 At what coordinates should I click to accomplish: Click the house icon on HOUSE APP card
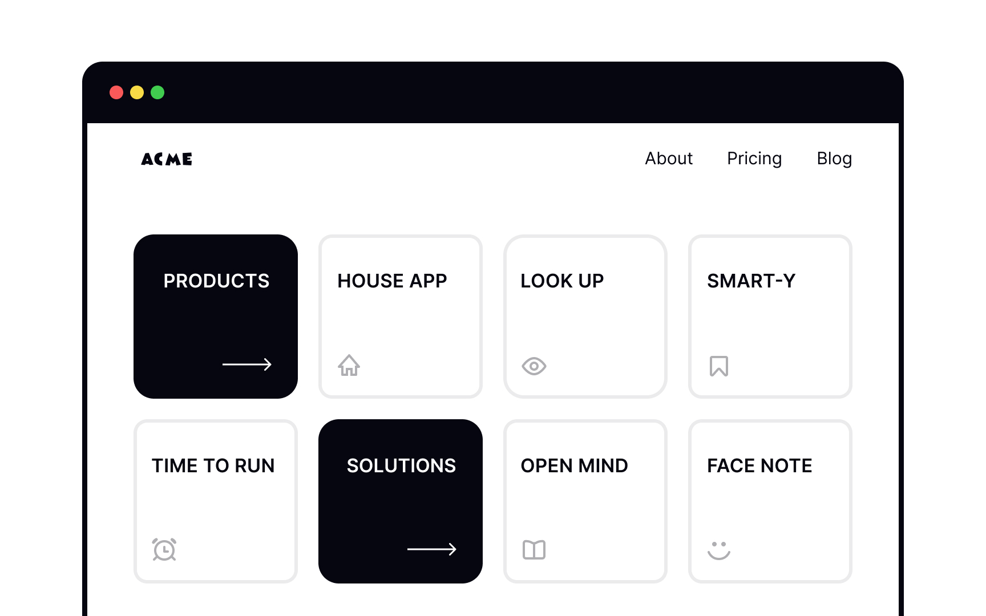pos(349,366)
